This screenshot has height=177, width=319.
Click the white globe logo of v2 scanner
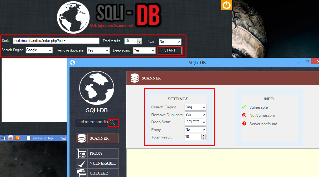(x=73, y=17)
